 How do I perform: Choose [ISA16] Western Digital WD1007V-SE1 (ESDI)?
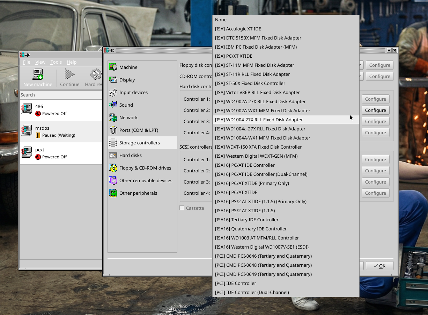coord(286,247)
